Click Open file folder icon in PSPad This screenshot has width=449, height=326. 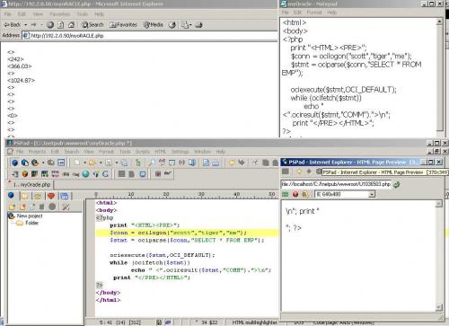pos(92,163)
